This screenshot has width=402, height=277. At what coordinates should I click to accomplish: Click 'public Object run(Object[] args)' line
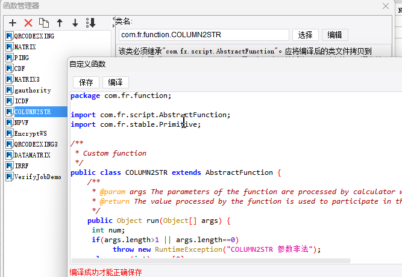[x=159, y=221]
